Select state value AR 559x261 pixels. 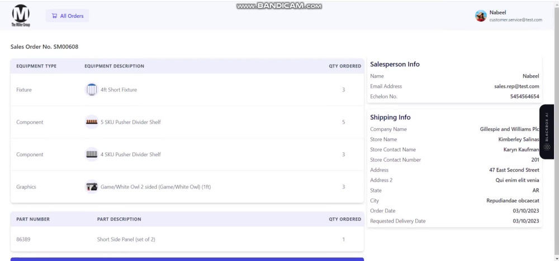click(x=536, y=191)
